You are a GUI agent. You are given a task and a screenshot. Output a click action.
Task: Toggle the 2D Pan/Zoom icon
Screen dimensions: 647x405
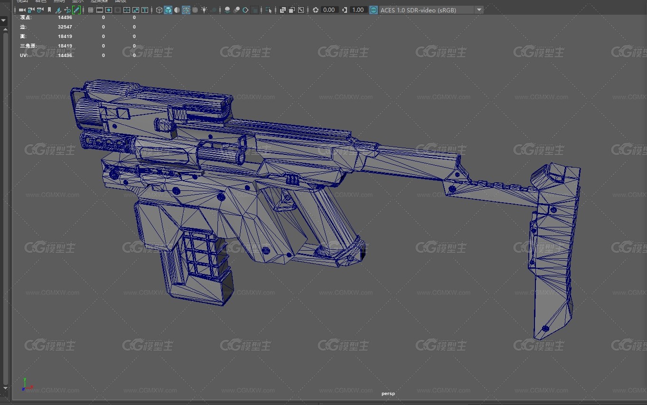click(67, 10)
